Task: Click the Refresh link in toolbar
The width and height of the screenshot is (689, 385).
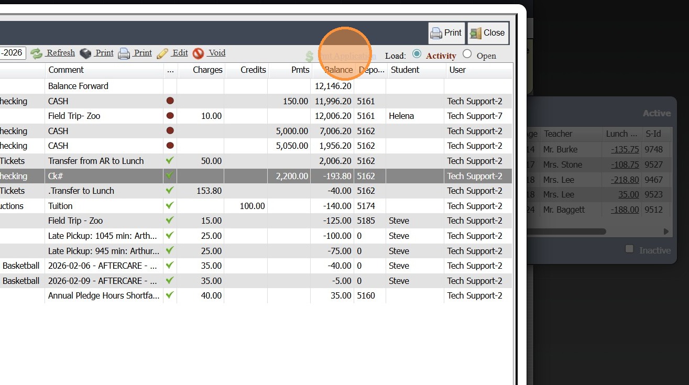Action: 61,53
